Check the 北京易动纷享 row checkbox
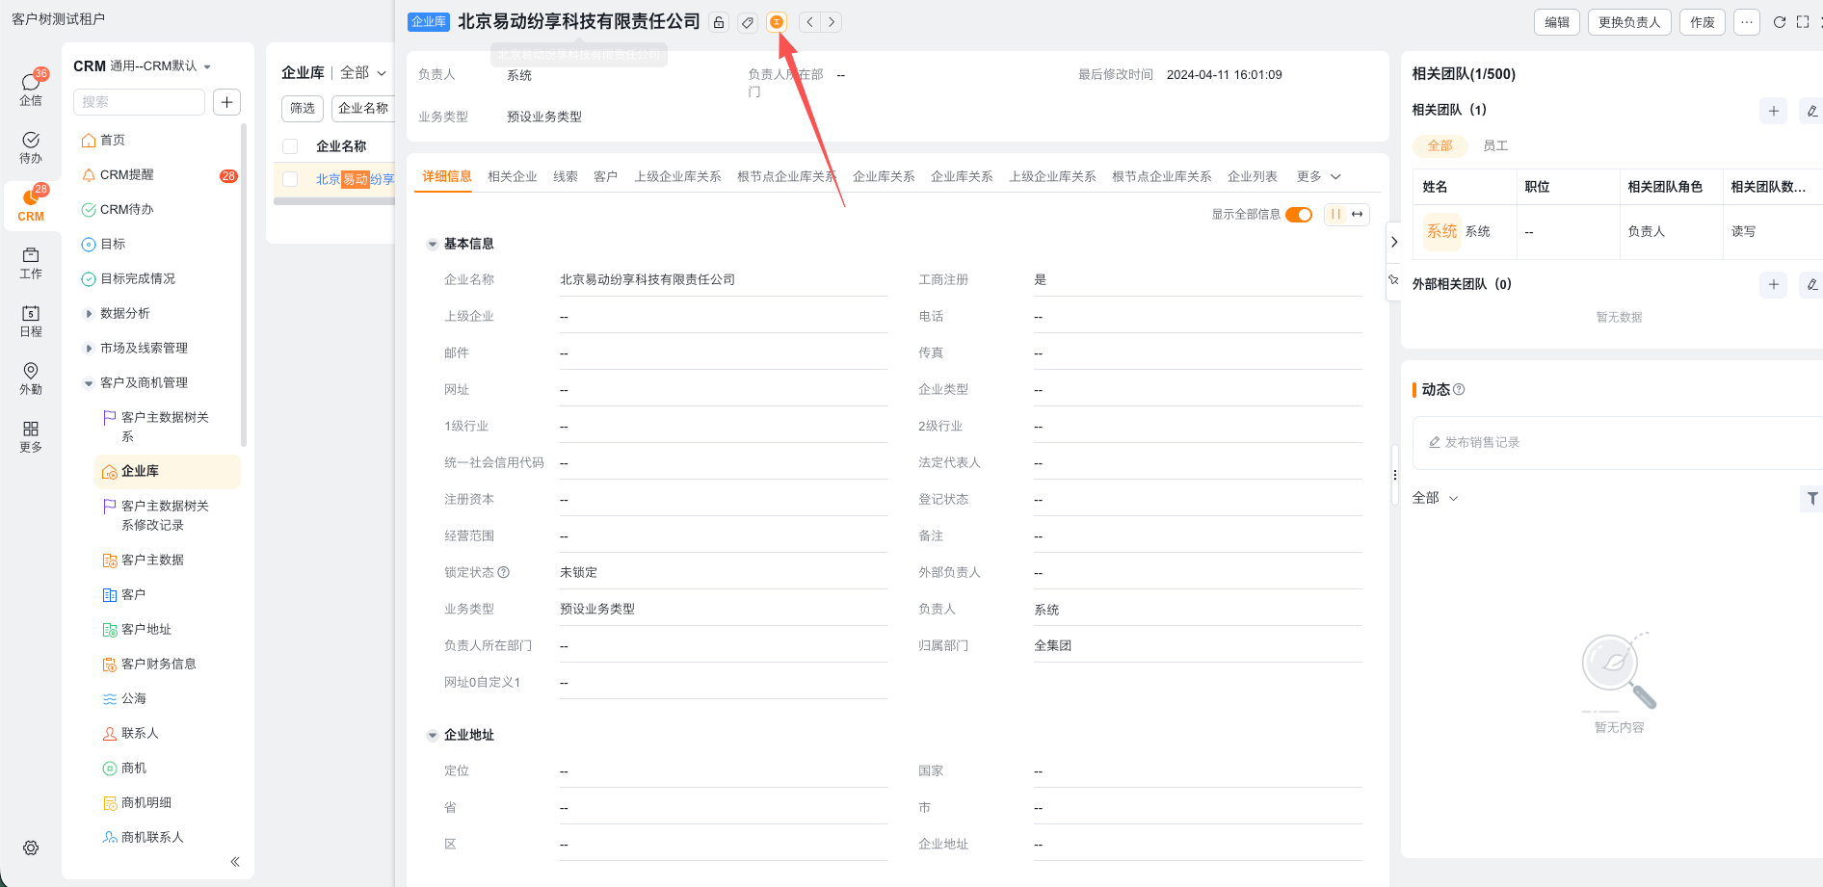 [290, 179]
